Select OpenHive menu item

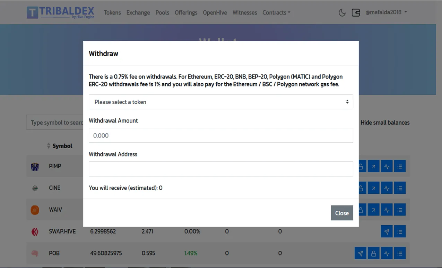coord(215,12)
